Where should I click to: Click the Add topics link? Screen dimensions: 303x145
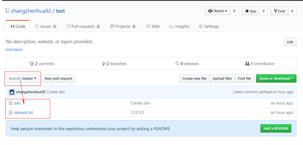tap(14, 50)
